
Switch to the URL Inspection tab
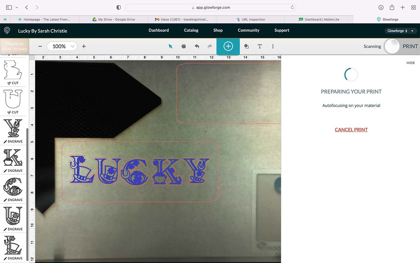point(250,20)
